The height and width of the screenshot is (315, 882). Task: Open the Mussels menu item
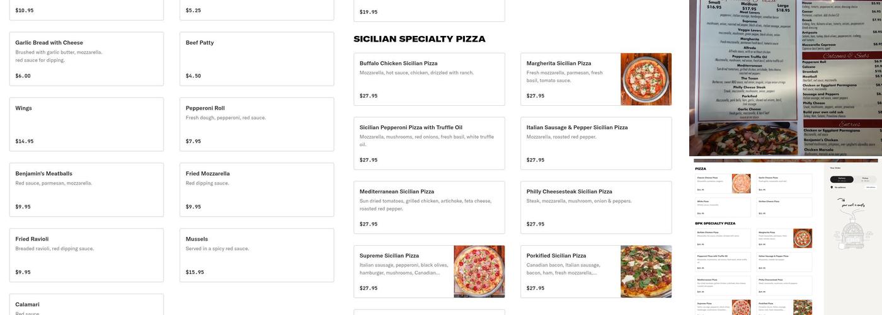256,255
